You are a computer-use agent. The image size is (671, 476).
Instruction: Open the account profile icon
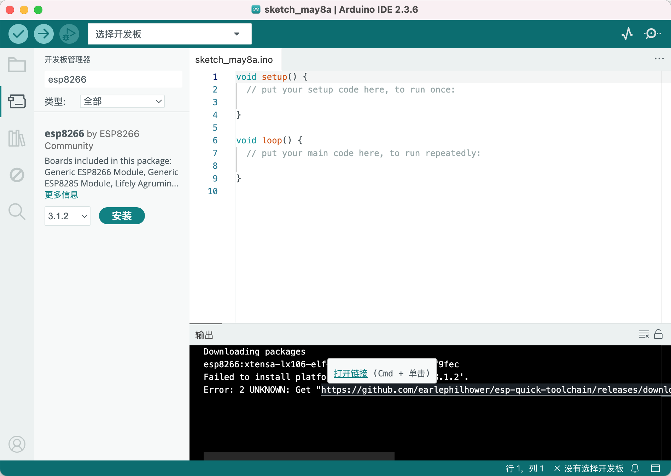pyautogui.click(x=17, y=444)
